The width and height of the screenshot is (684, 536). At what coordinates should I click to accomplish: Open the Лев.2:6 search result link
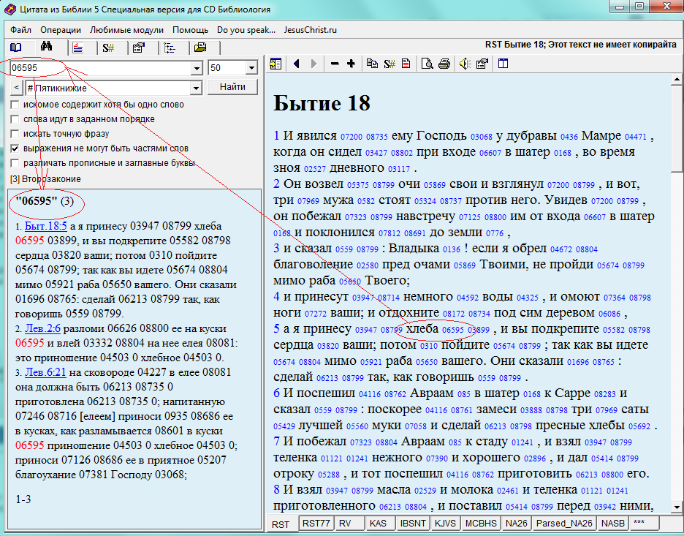[42, 328]
